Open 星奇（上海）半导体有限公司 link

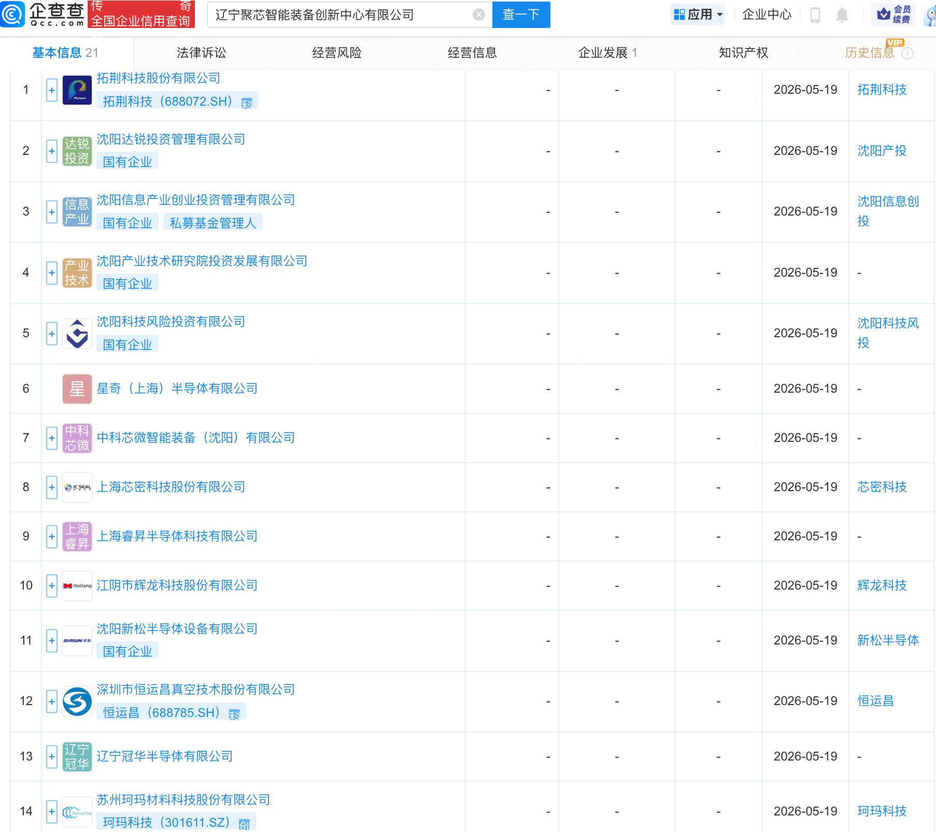(x=177, y=389)
